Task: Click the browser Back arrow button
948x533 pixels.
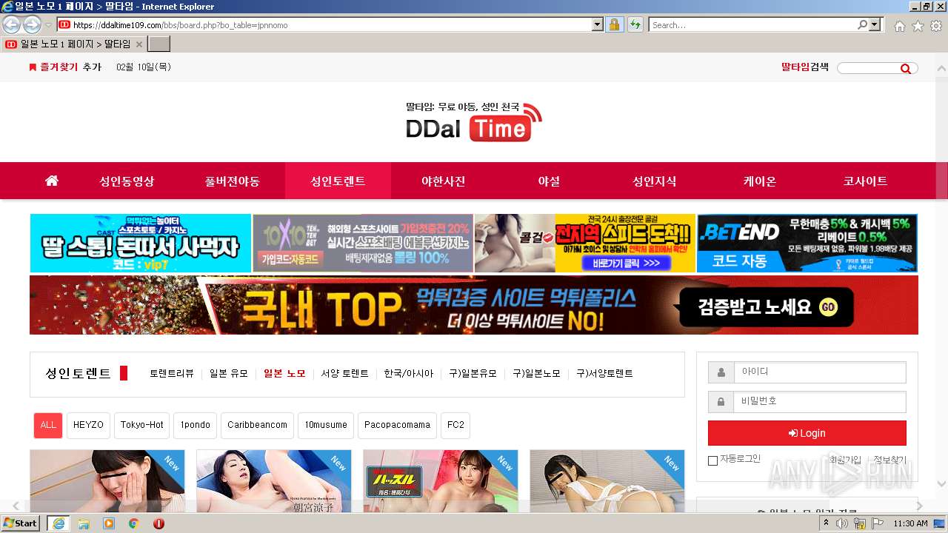Action: 11,24
